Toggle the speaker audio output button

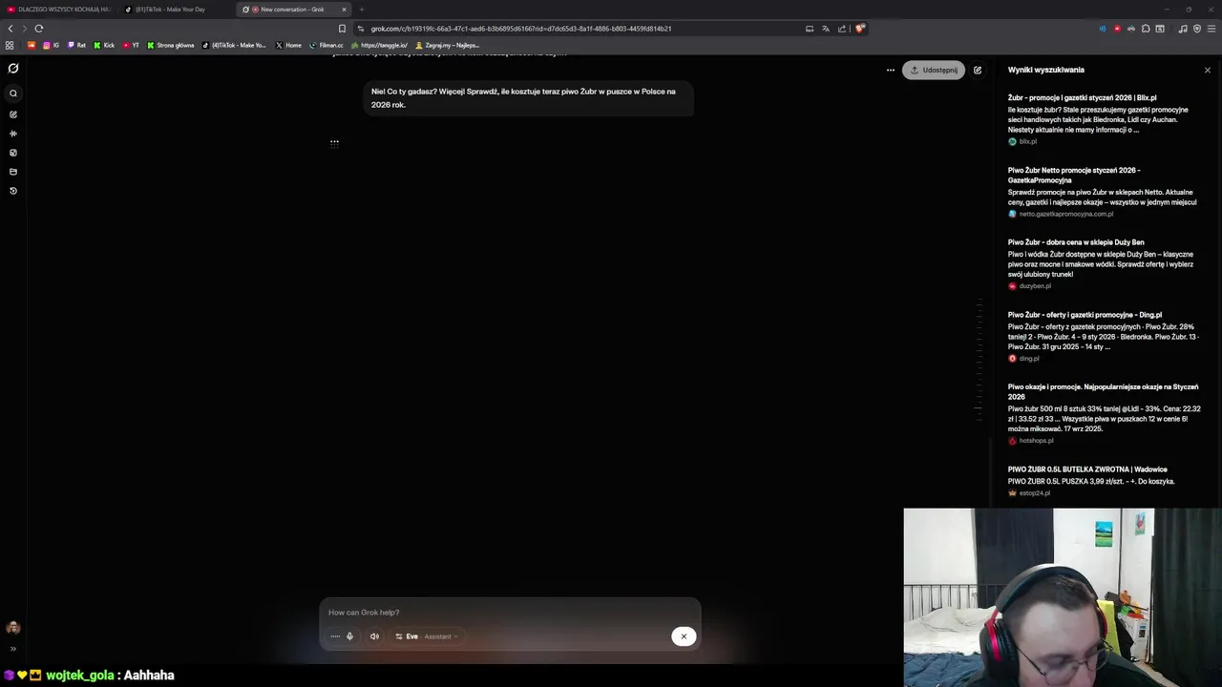click(x=374, y=636)
